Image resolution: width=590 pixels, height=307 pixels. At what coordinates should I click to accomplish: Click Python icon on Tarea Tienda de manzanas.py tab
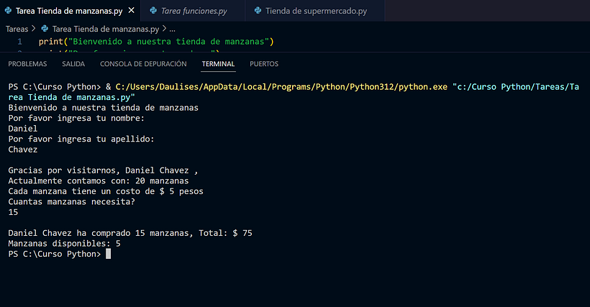pos(8,11)
